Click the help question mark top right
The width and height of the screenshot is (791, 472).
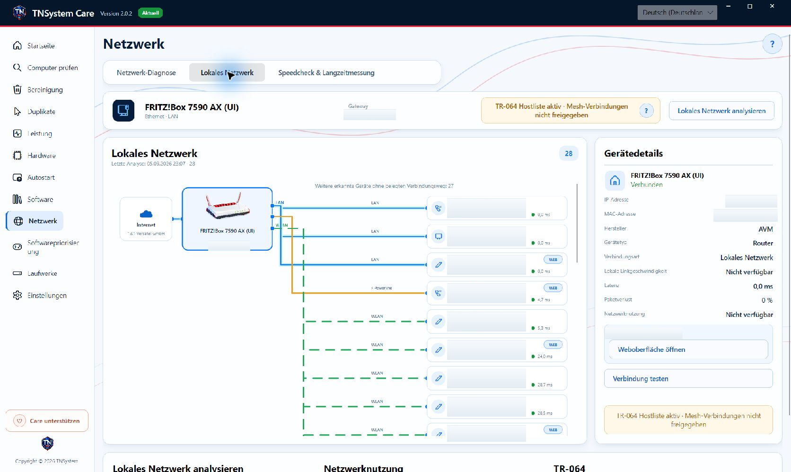point(772,44)
